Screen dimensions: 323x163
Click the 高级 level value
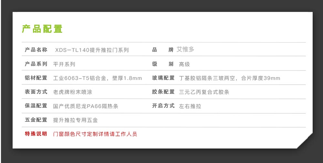(x=184, y=64)
